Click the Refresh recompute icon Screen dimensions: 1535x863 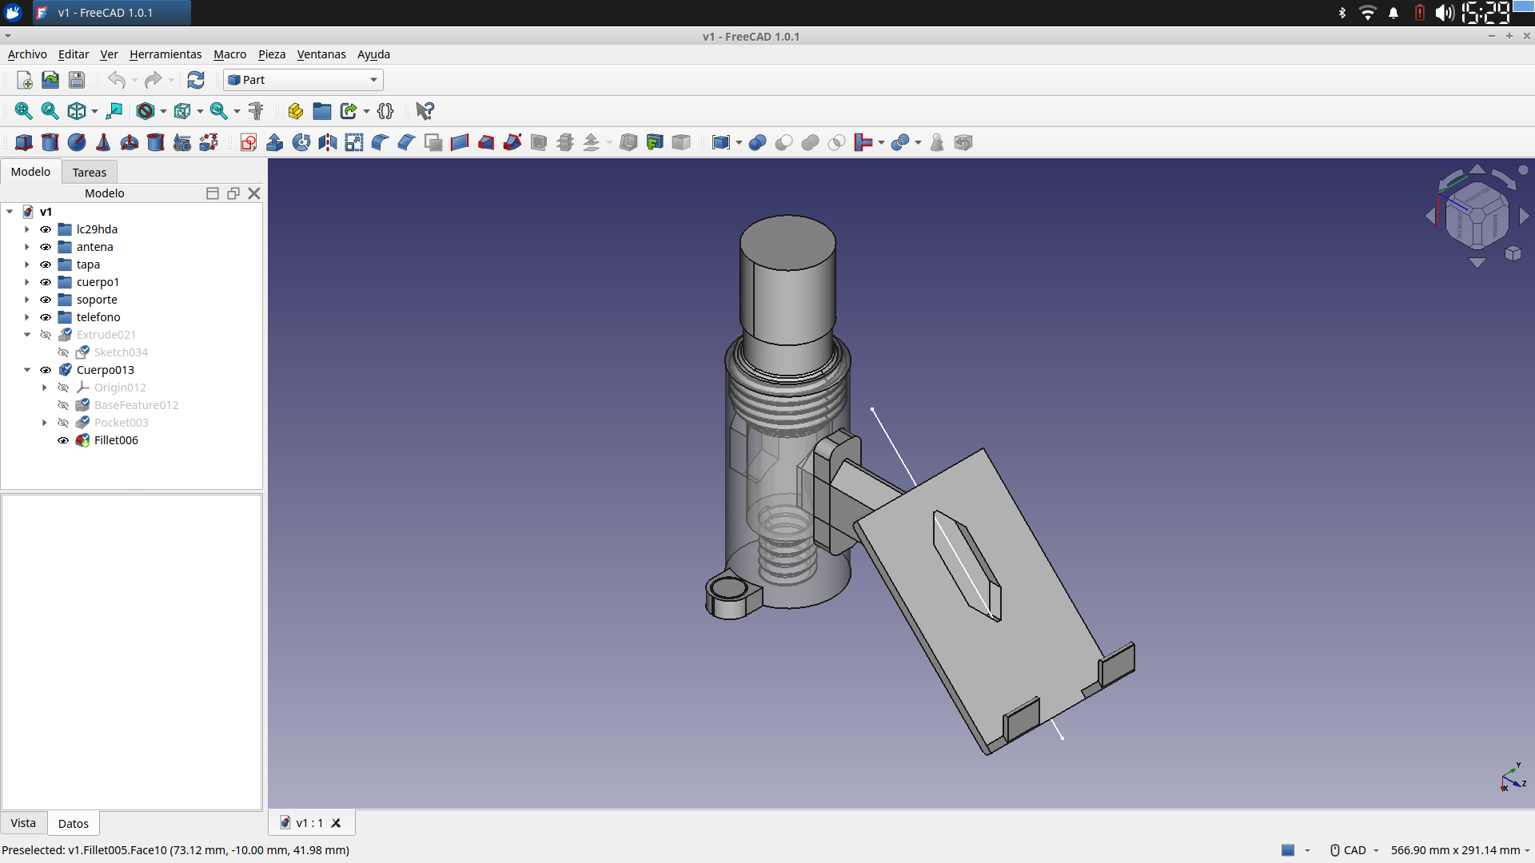(x=196, y=80)
